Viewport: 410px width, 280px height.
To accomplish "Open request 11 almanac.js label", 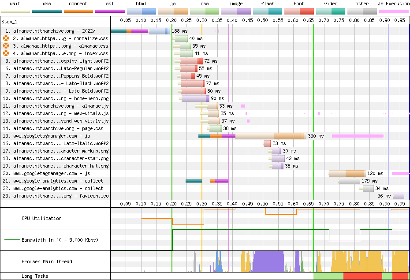I will [56, 106].
